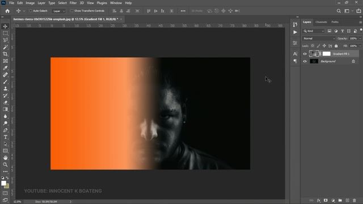
Task: Open the Fill slider dropdown arrow
Action: tap(360, 46)
